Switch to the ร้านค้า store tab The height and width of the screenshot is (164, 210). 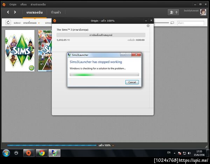pyautogui.click(x=56, y=13)
